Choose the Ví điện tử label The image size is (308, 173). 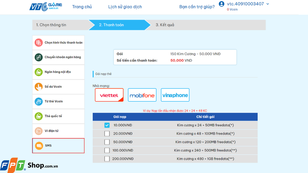pos(52,131)
